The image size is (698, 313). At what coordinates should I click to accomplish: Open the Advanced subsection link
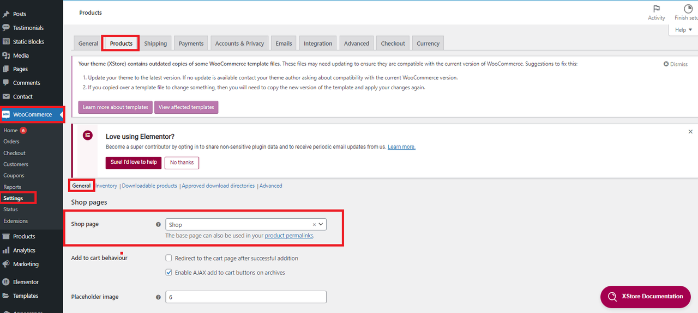pos(271,186)
